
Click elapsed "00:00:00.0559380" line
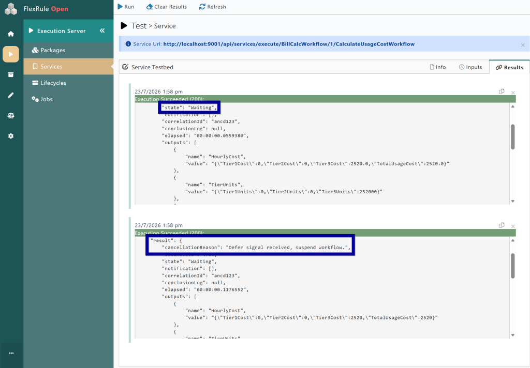205,136
